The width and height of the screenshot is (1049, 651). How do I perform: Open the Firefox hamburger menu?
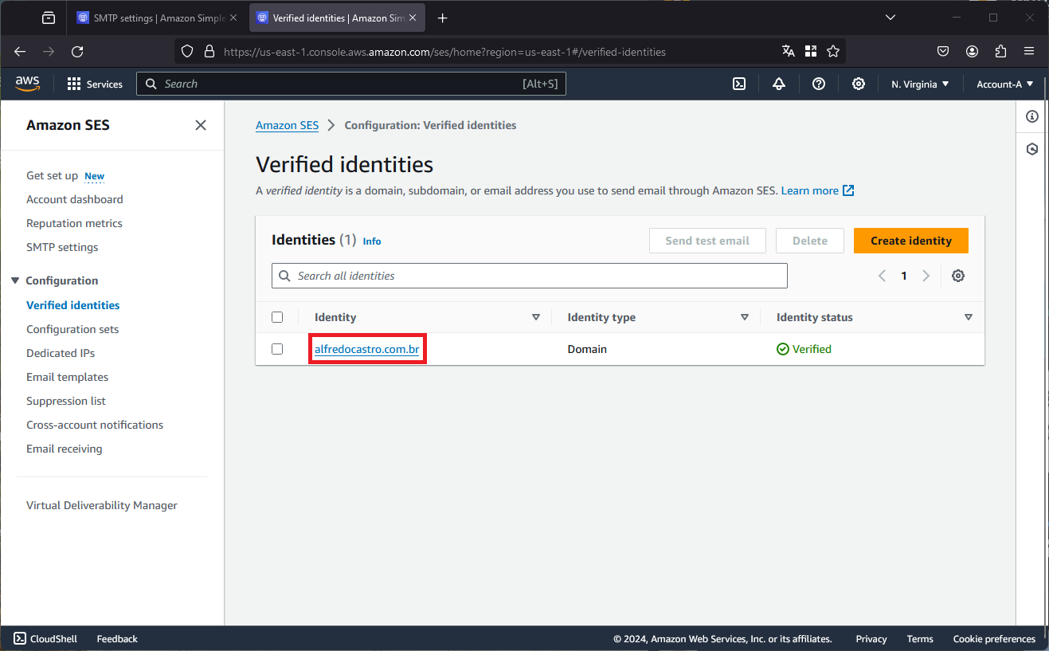(1029, 51)
